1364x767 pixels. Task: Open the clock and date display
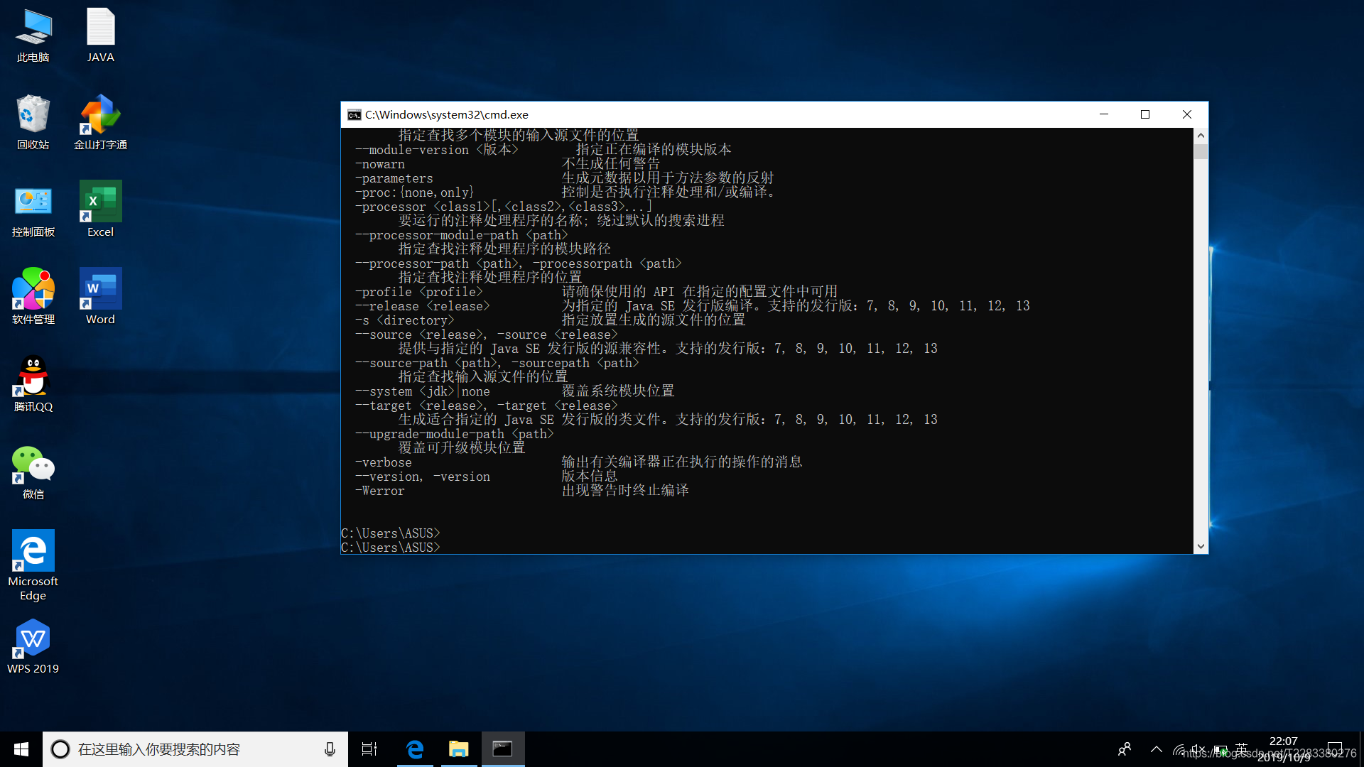click(x=1284, y=749)
